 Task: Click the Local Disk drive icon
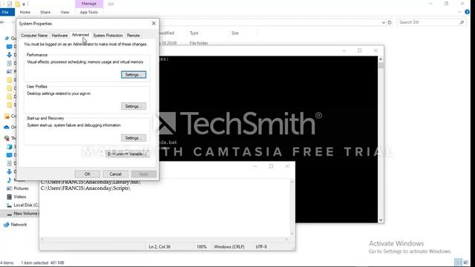click(10, 205)
